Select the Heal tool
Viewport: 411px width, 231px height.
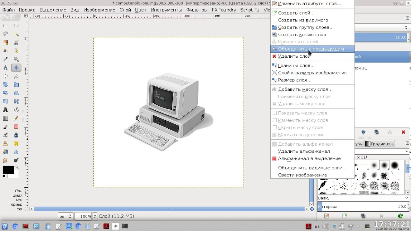click(x=16, y=143)
